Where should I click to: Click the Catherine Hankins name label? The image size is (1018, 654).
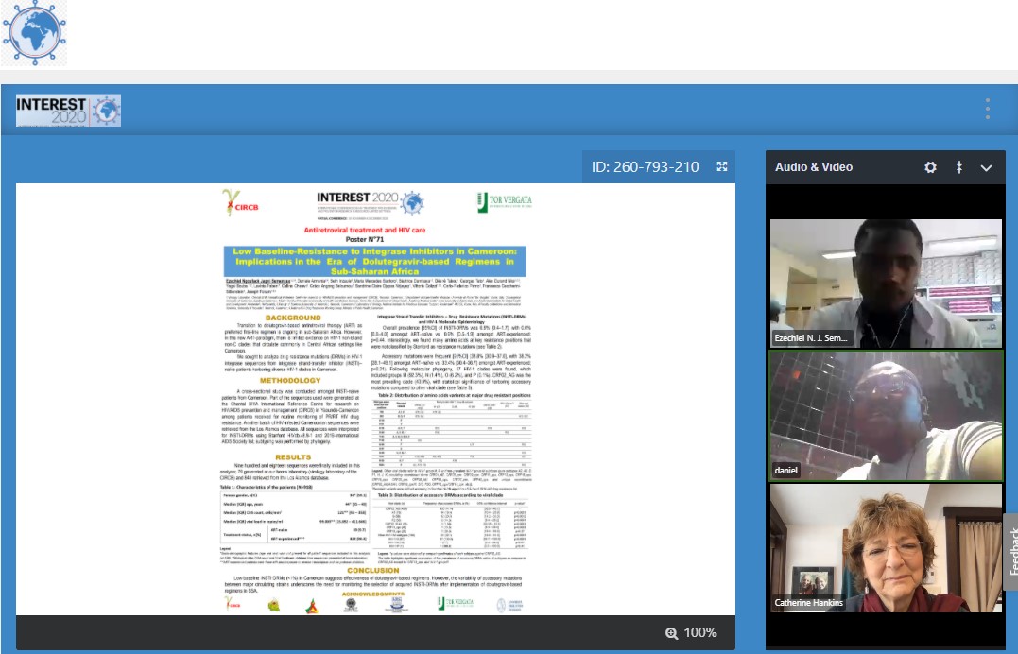point(808,603)
